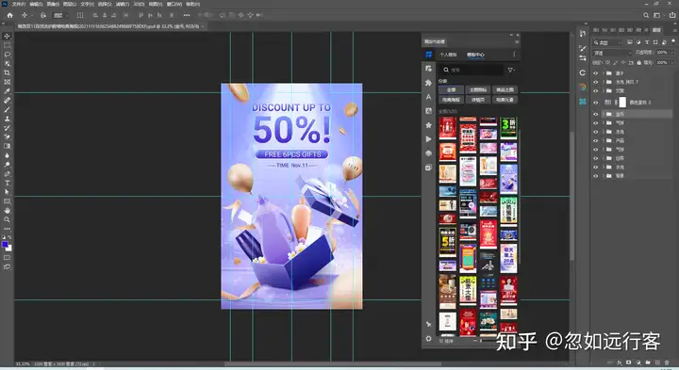Expand the 金币 layer group
679x370 pixels.
(x=603, y=114)
